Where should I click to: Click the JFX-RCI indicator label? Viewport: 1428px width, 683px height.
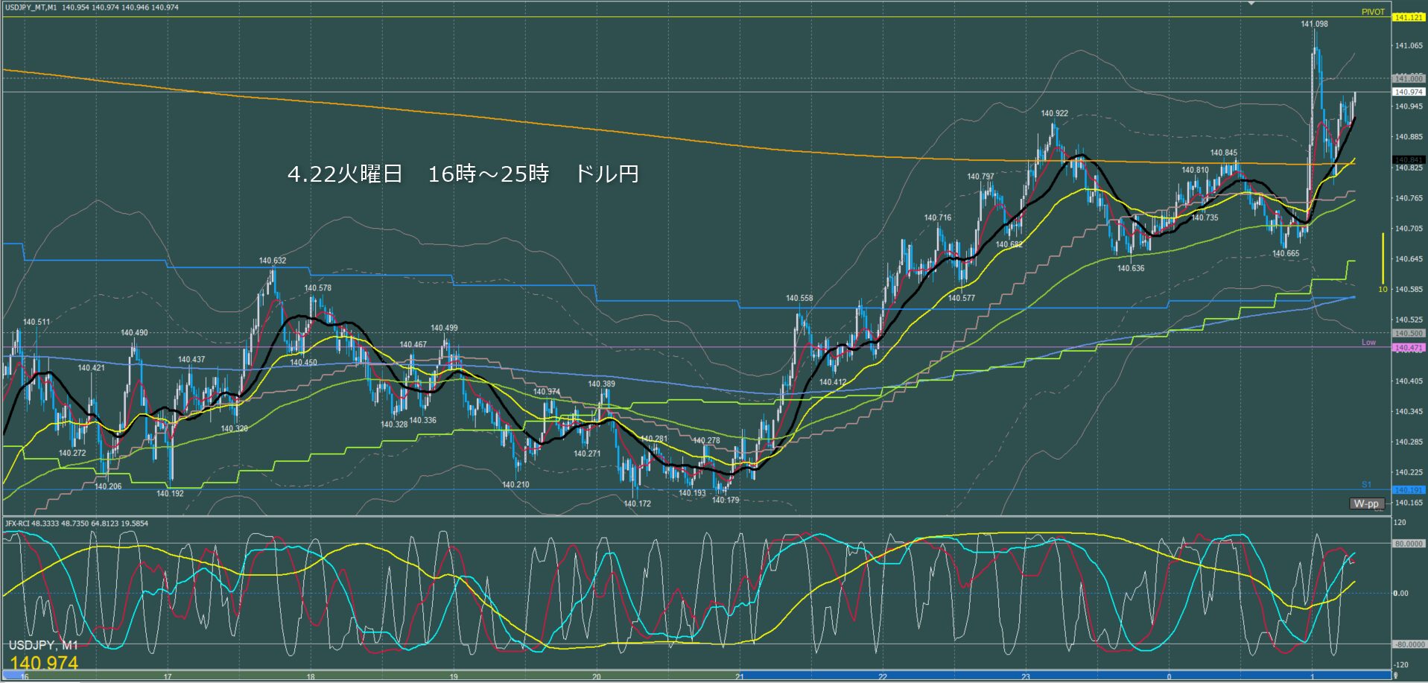[x=77, y=524]
